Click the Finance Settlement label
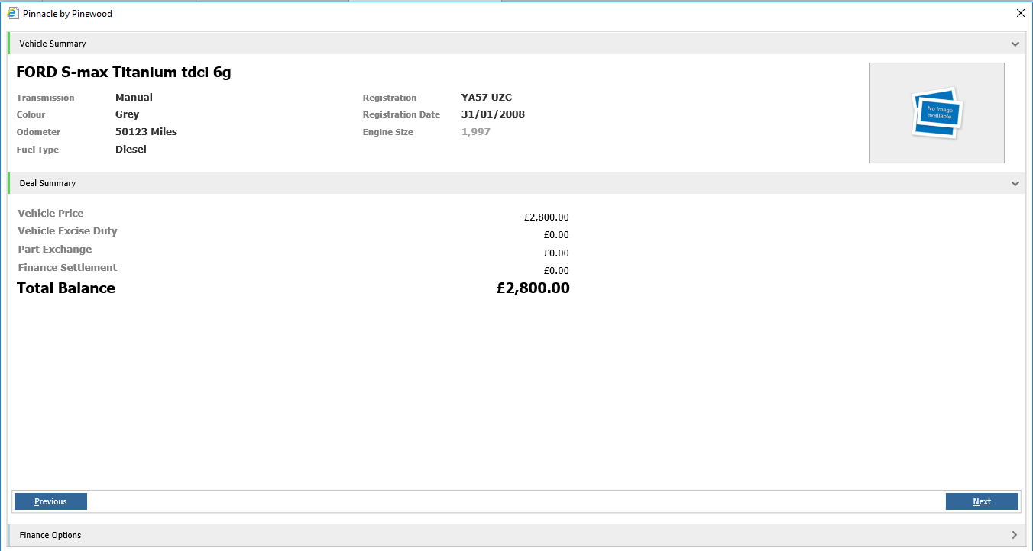 (68, 267)
